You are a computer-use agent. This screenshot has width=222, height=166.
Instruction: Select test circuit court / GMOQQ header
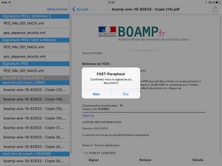[35, 154]
